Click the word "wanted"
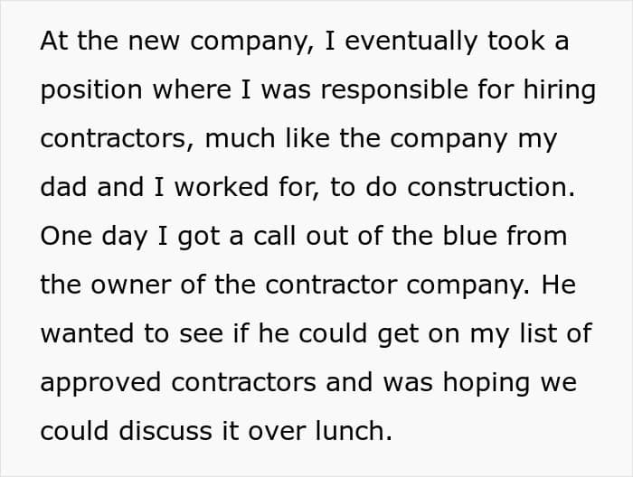633x477 pixels. pos(87,333)
